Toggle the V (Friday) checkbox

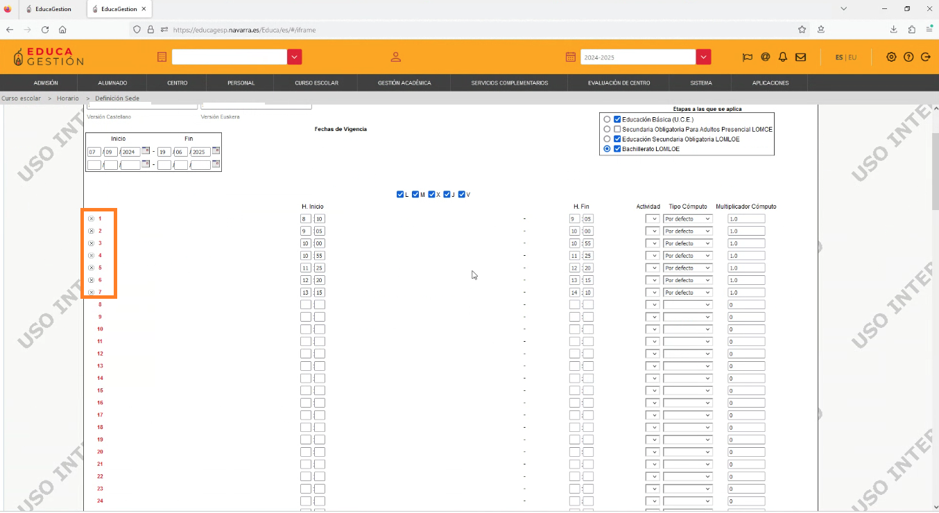(462, 194)
